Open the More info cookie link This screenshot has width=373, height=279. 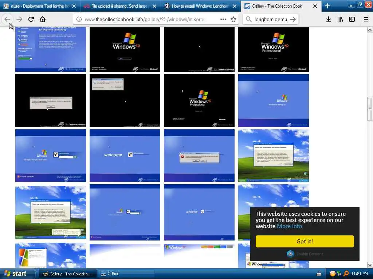pos(289,226)
